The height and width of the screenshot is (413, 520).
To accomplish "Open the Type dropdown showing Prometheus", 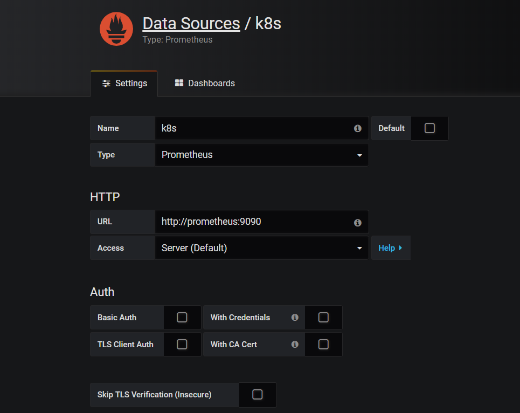I will pos(262,155).
